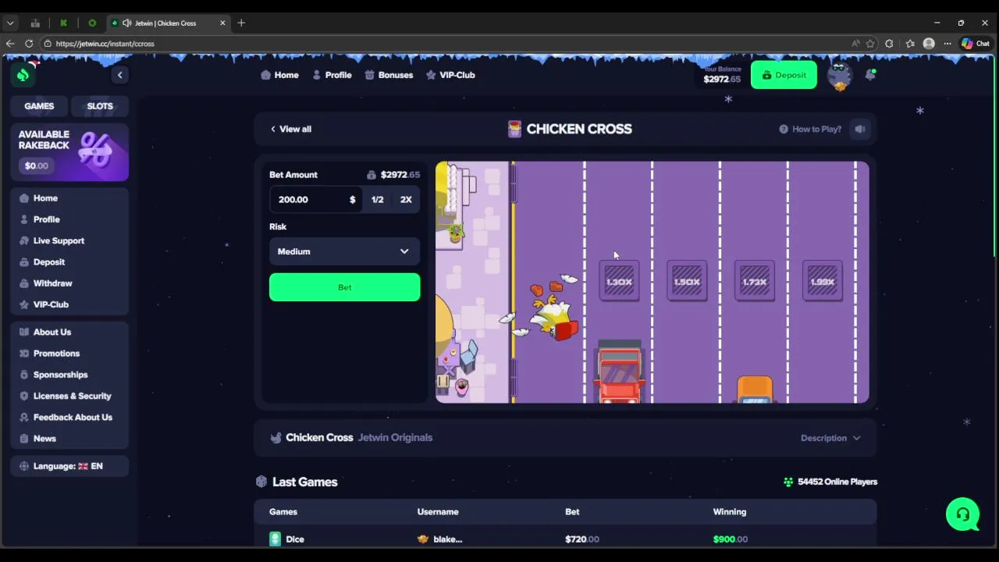Open Withdraw in the sidebar
The width and height of the screenshot is (999, 562).
click(69, 283)
